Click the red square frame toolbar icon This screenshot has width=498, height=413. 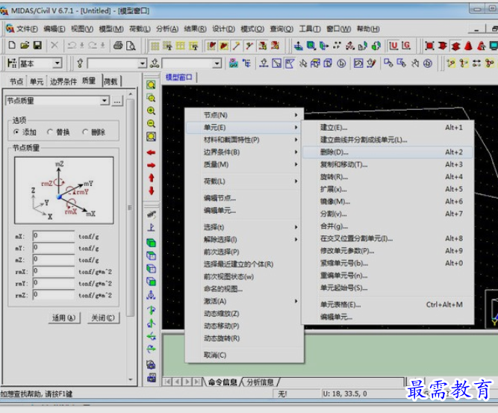[429, 46]
